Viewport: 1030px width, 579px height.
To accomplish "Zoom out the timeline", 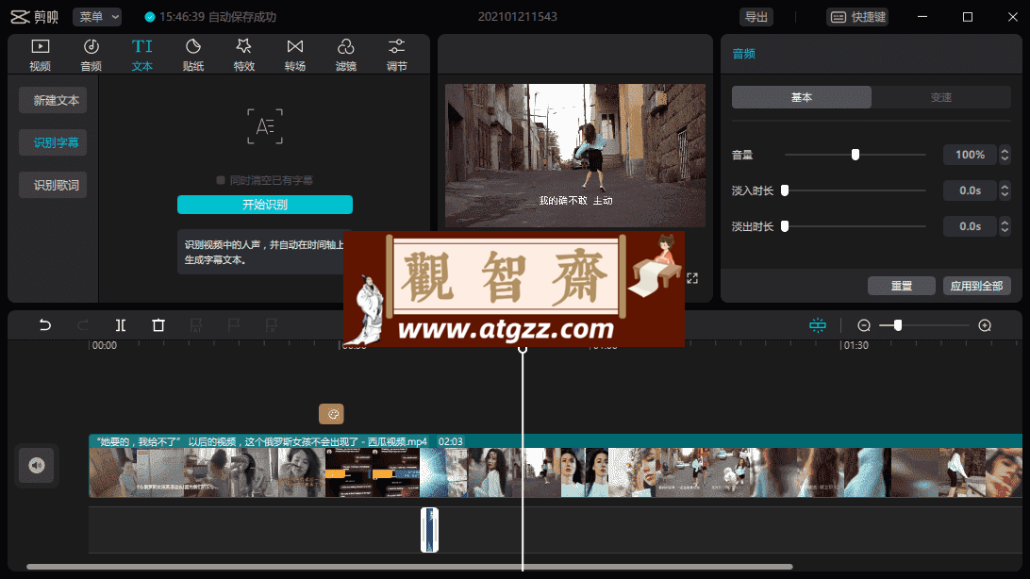I will 864,325.
